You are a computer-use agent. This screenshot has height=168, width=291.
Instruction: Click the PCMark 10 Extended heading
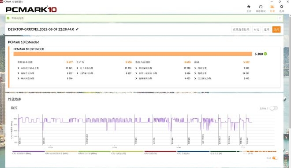click(23, 42)
